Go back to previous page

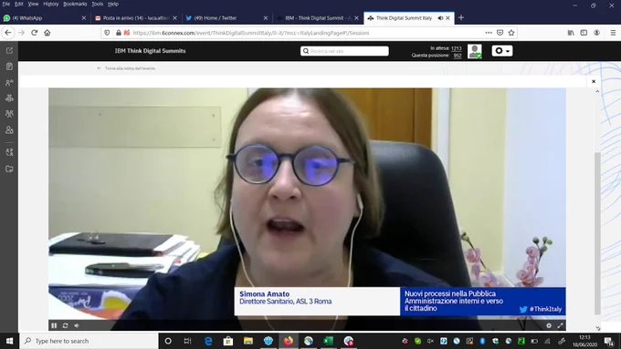click(8, 33)
